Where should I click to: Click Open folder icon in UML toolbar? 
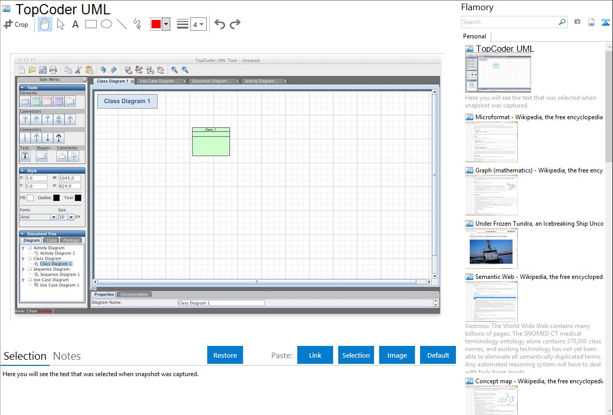[32, 70]
